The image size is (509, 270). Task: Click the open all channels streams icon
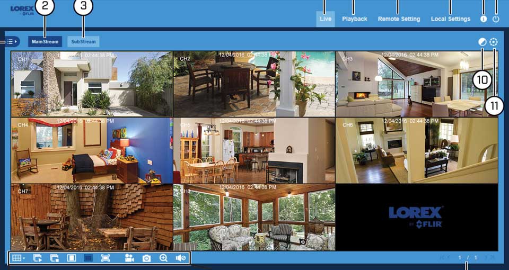click(37, 258)
